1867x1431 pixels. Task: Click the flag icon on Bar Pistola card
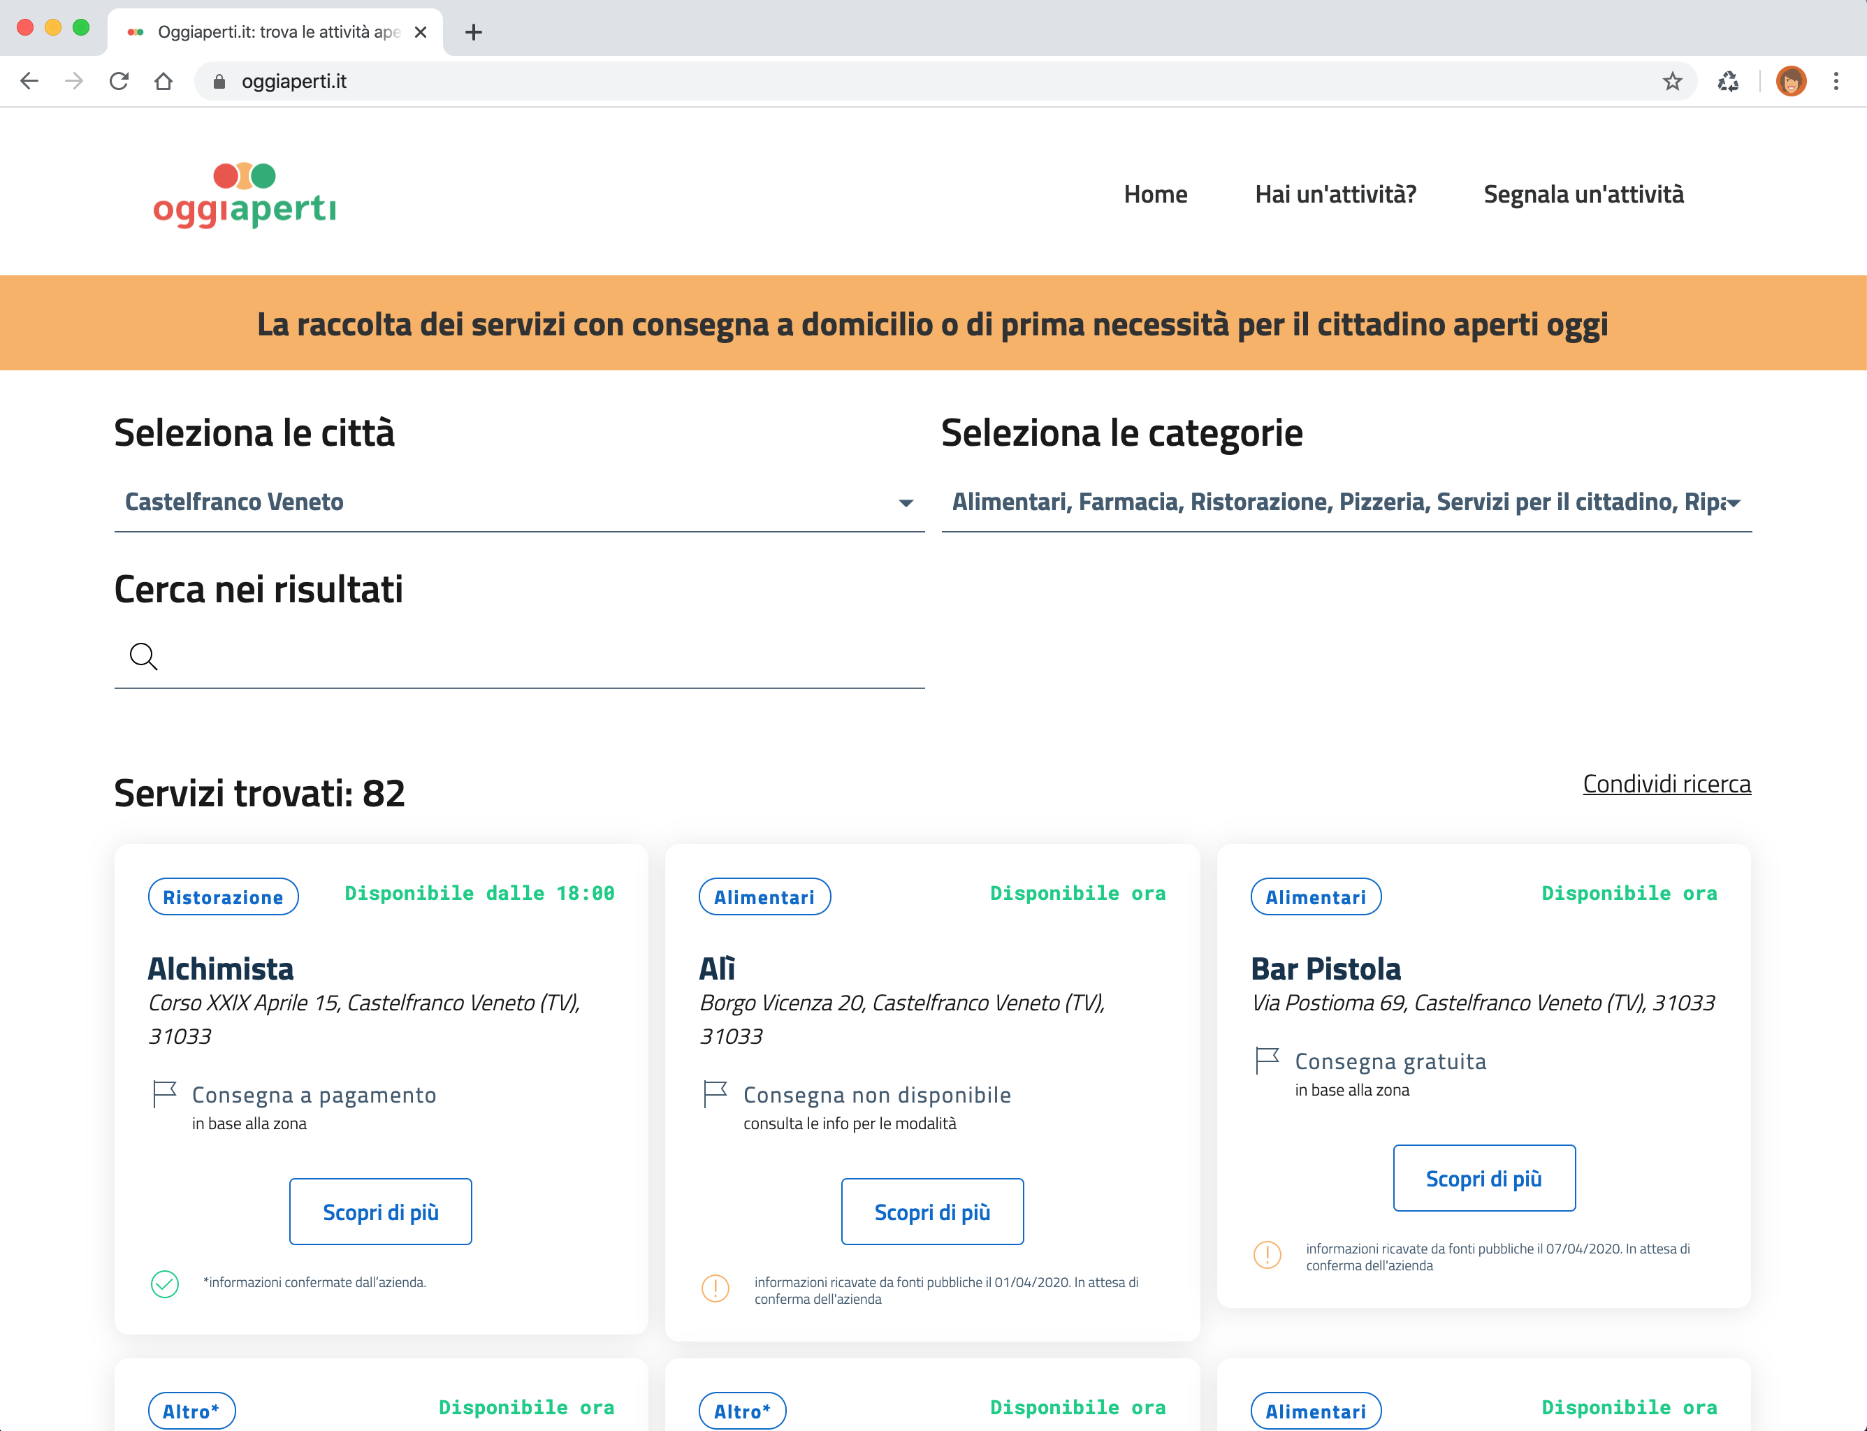pyautogui.click(x=1267, y=1061)
